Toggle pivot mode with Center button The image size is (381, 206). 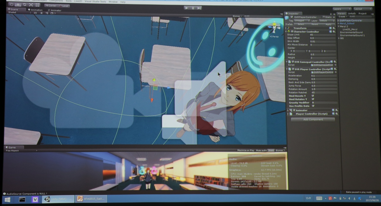pos(51,6)
